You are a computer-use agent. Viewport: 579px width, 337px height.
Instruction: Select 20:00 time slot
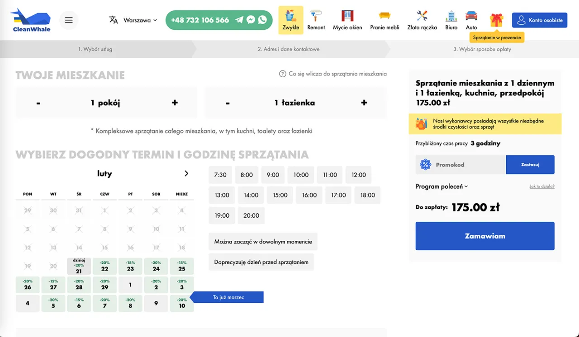click(x=251, y=215)
